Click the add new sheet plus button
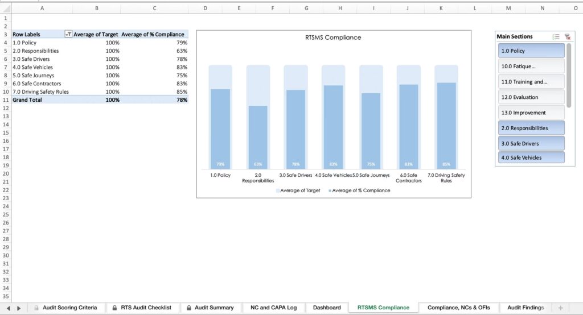Image resolution: width=583 pixels, height=315 pixels. (x=560, y=308)
